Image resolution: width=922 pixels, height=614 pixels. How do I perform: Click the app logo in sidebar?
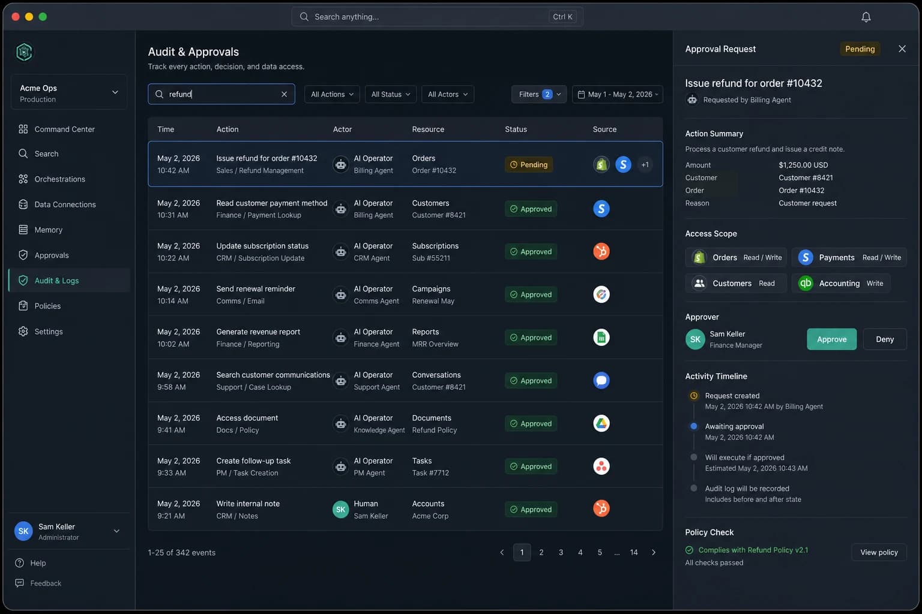click(x=24, y=52)
